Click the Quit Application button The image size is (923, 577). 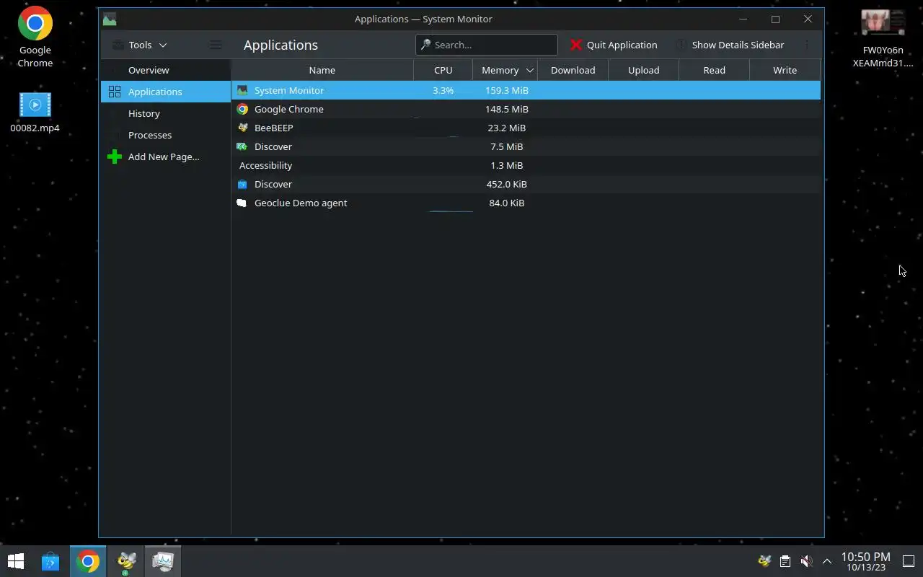[x=614, y=45]
